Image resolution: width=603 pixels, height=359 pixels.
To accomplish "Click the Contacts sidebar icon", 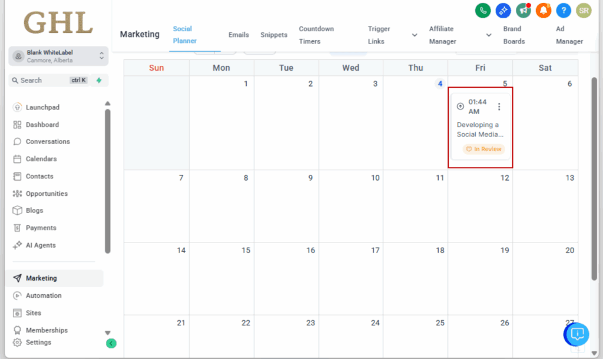I will 17,176.
